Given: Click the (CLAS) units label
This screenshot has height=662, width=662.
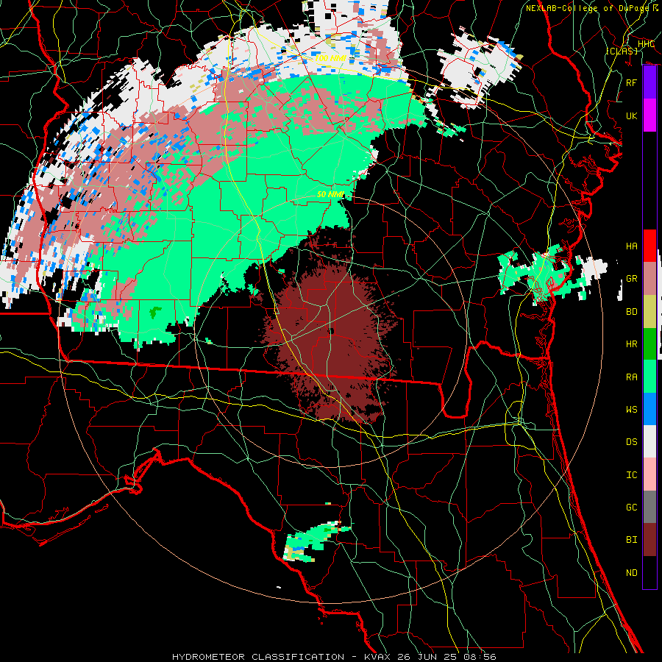Looking at the screenshot, I should click(622, 51).
